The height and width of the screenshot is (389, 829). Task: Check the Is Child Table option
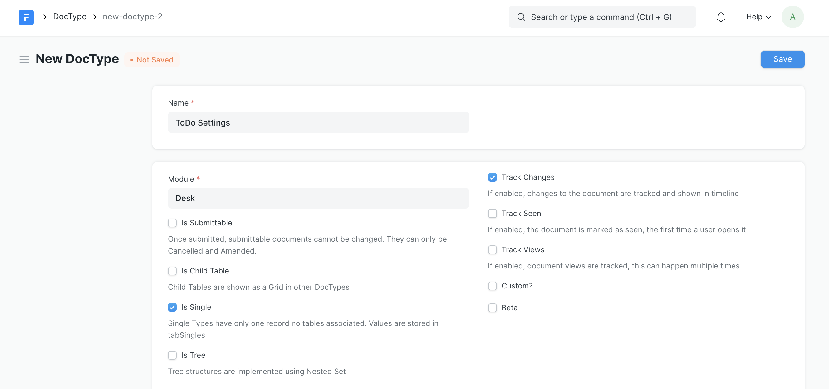tap(172, 271)
